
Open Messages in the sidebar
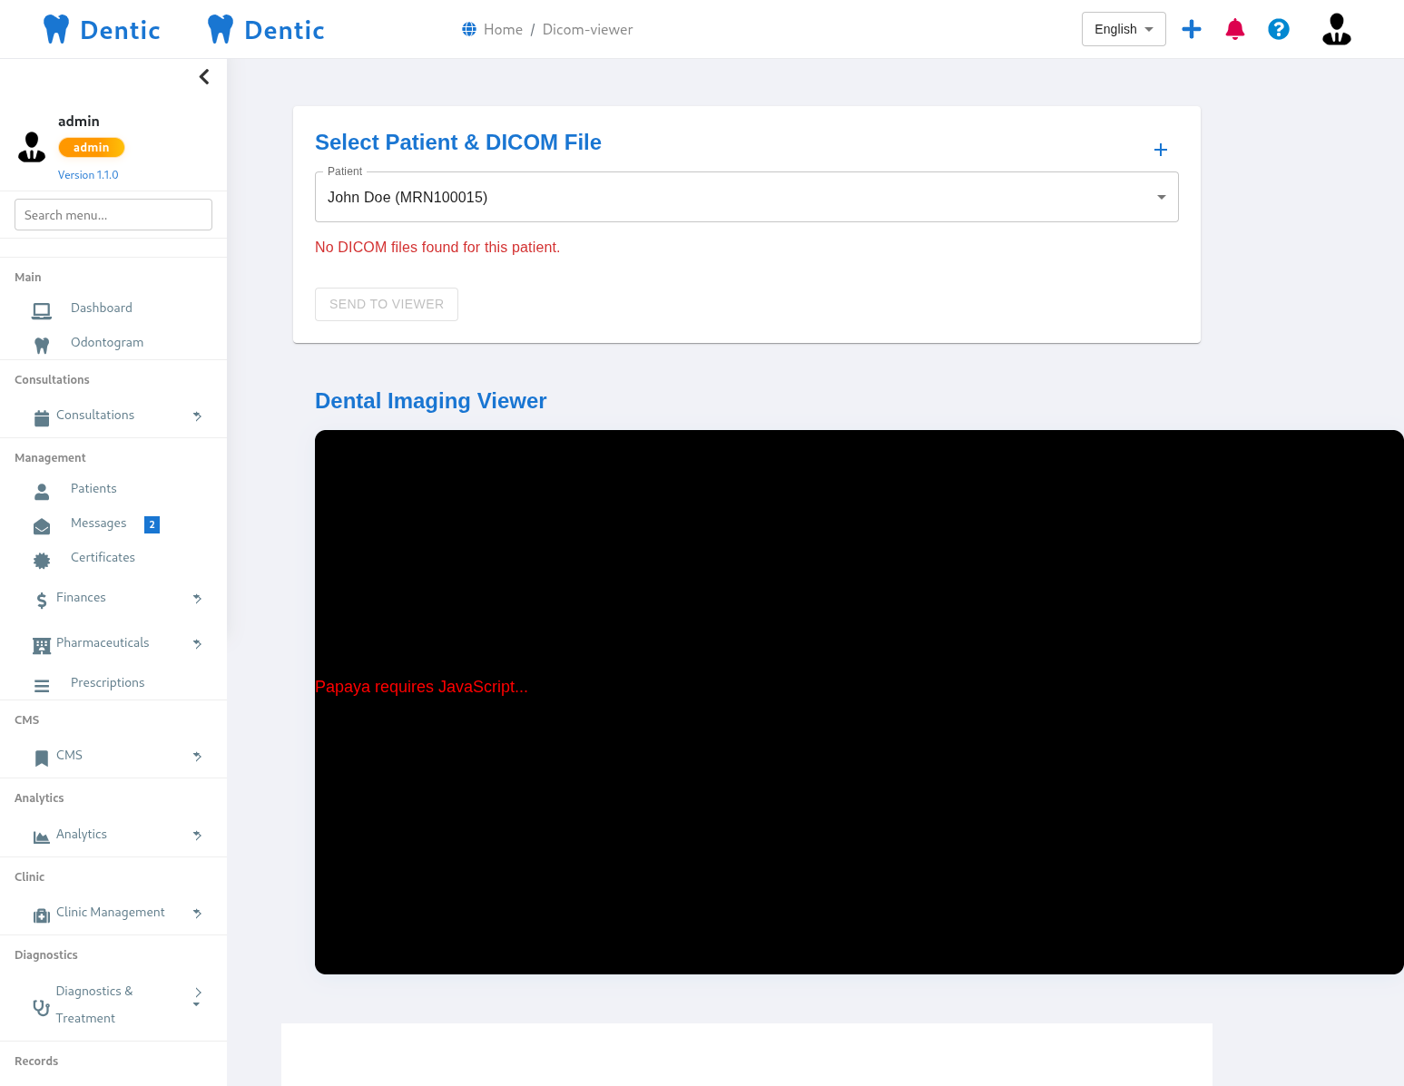[98, 523]
